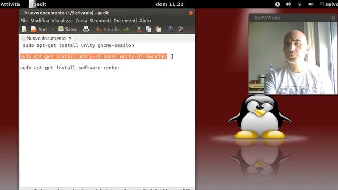Create a new document with toolbar icon

[24, 29]
